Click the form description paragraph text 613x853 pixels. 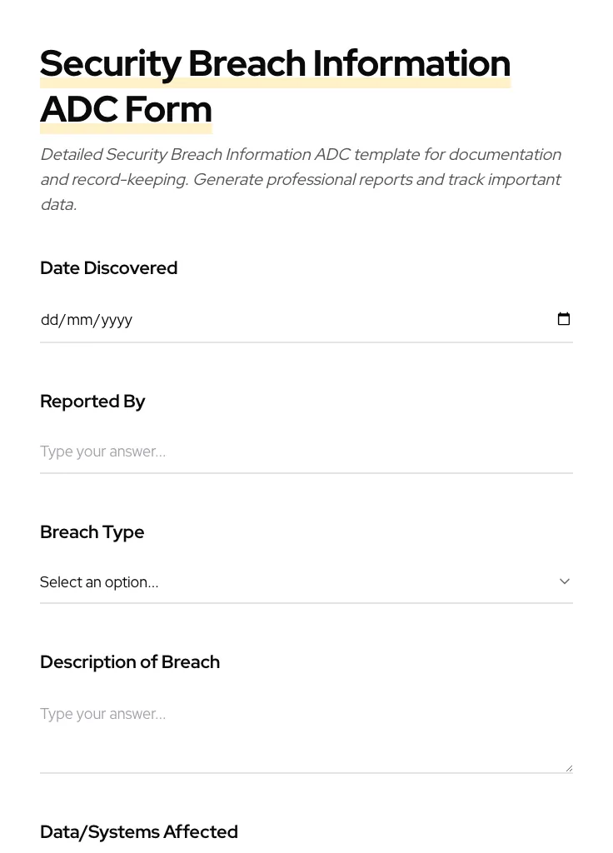(301, 178)
